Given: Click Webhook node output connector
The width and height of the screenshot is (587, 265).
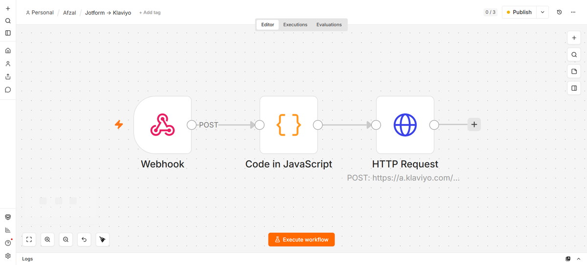Looking at the screenshot, I should (x=192, y=125).
